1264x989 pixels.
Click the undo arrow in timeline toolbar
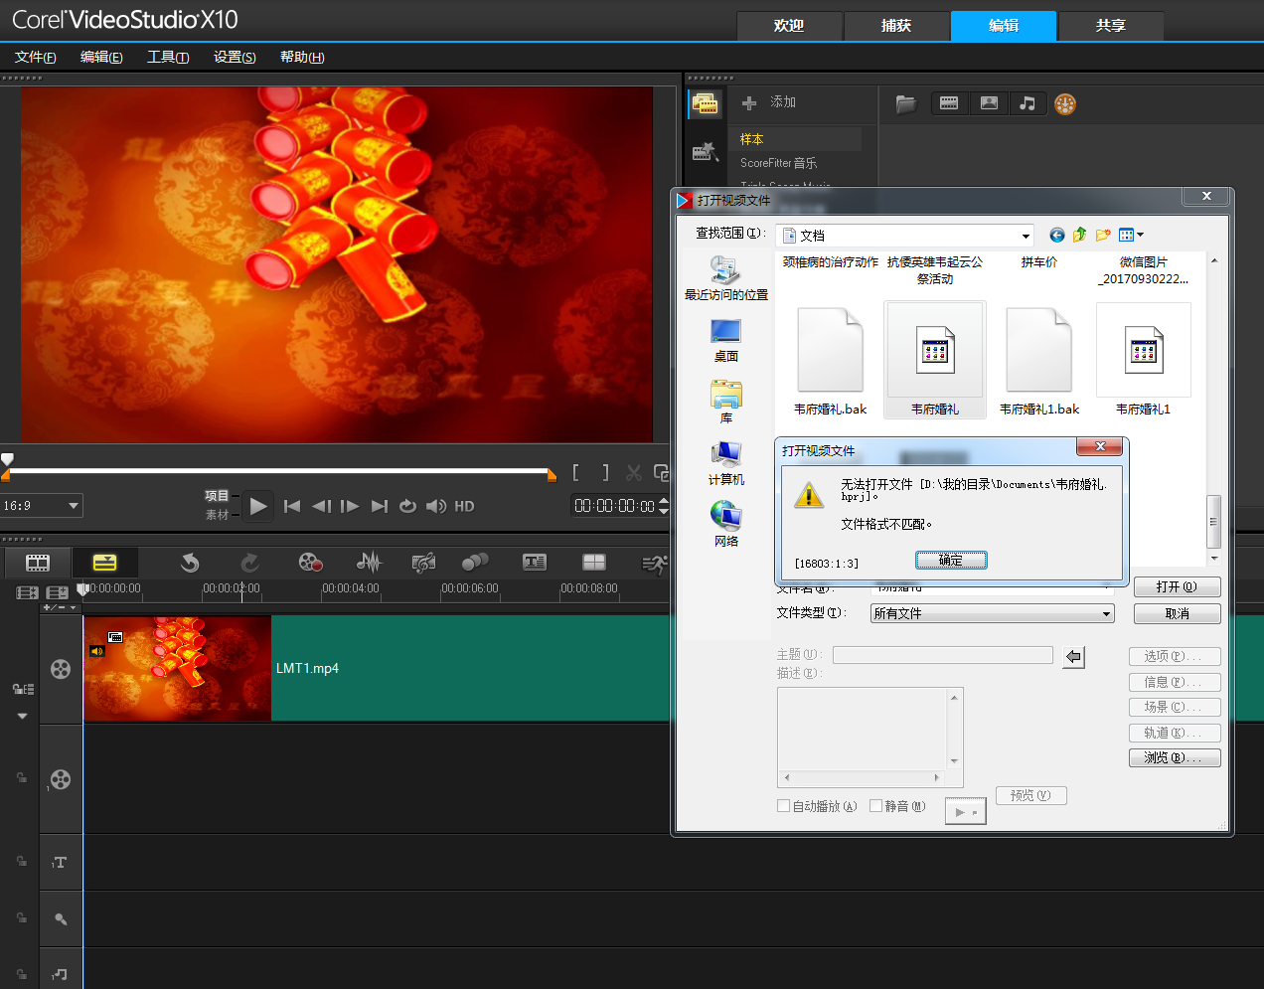pyautogui.click(x=190, y=564)
